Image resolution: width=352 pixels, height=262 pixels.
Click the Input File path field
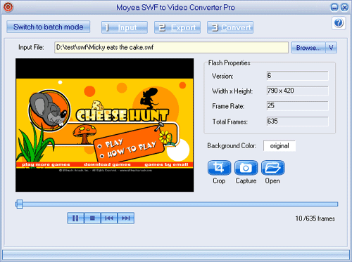tap(171, 48)
